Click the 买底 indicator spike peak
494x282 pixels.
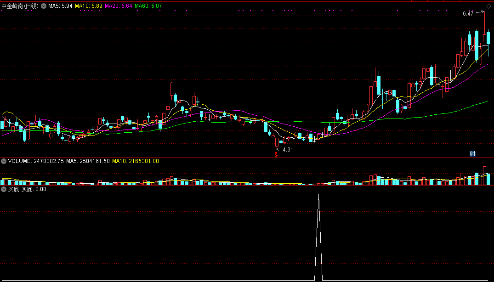[x=318, y=195]
